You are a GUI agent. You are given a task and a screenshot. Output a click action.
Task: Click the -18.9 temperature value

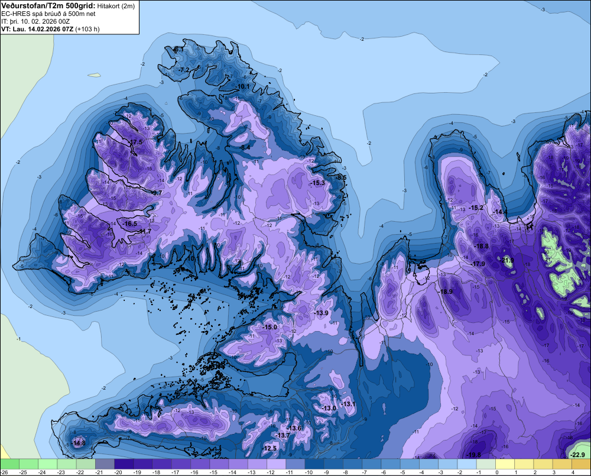(445, 292)
